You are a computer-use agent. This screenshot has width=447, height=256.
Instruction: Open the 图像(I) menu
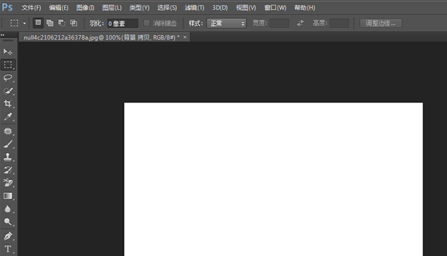(85, 8)
